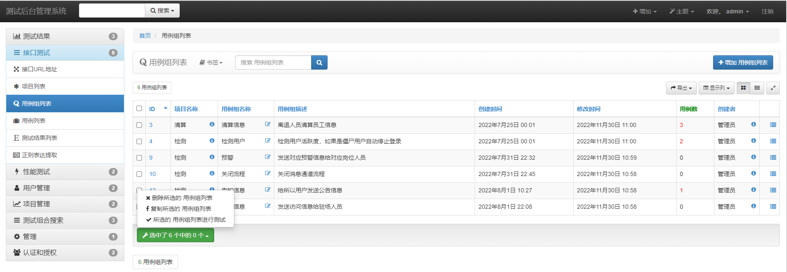Click the 测试后台管理系统 brand title
787x272 pixels.
pyautogui.click(x=36, y=11)
